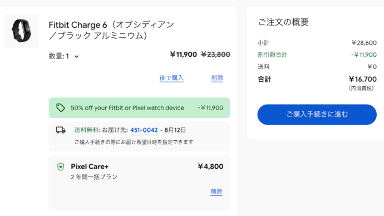
Task: Click the 送料無料 shipping label
Action: pyautogui.click(x=87, y=130)
